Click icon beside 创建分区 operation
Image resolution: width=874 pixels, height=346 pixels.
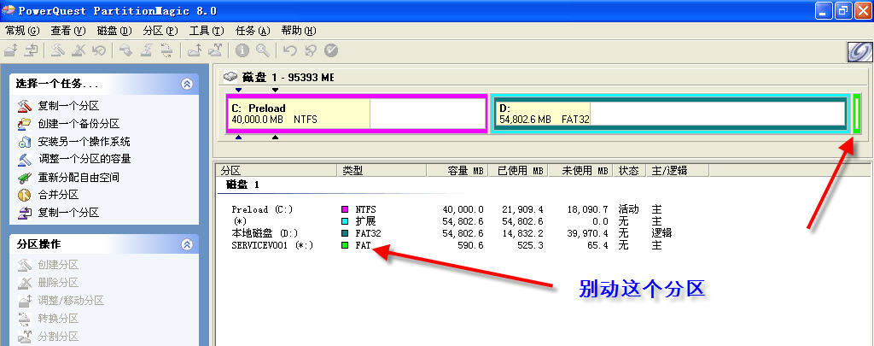[24, 265]
